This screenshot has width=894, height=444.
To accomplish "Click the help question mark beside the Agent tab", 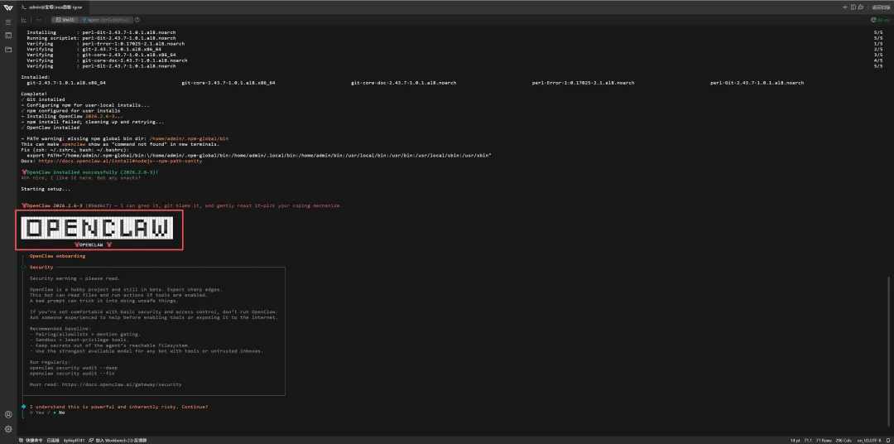I will click(x=137, y=19).
